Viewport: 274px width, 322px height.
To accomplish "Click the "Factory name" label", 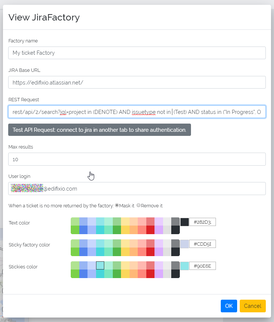I will coord(23,41).
